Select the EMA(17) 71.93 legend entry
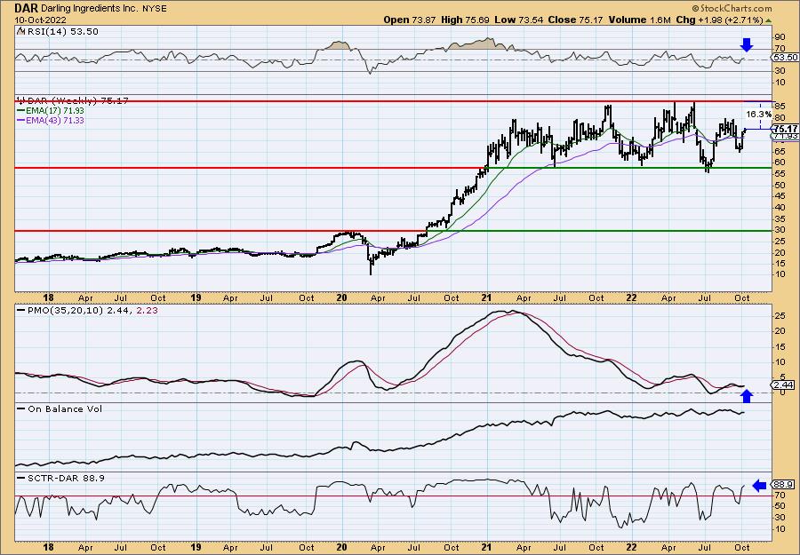The height and width of the screenshot is (555, 800). pos(51,111)
